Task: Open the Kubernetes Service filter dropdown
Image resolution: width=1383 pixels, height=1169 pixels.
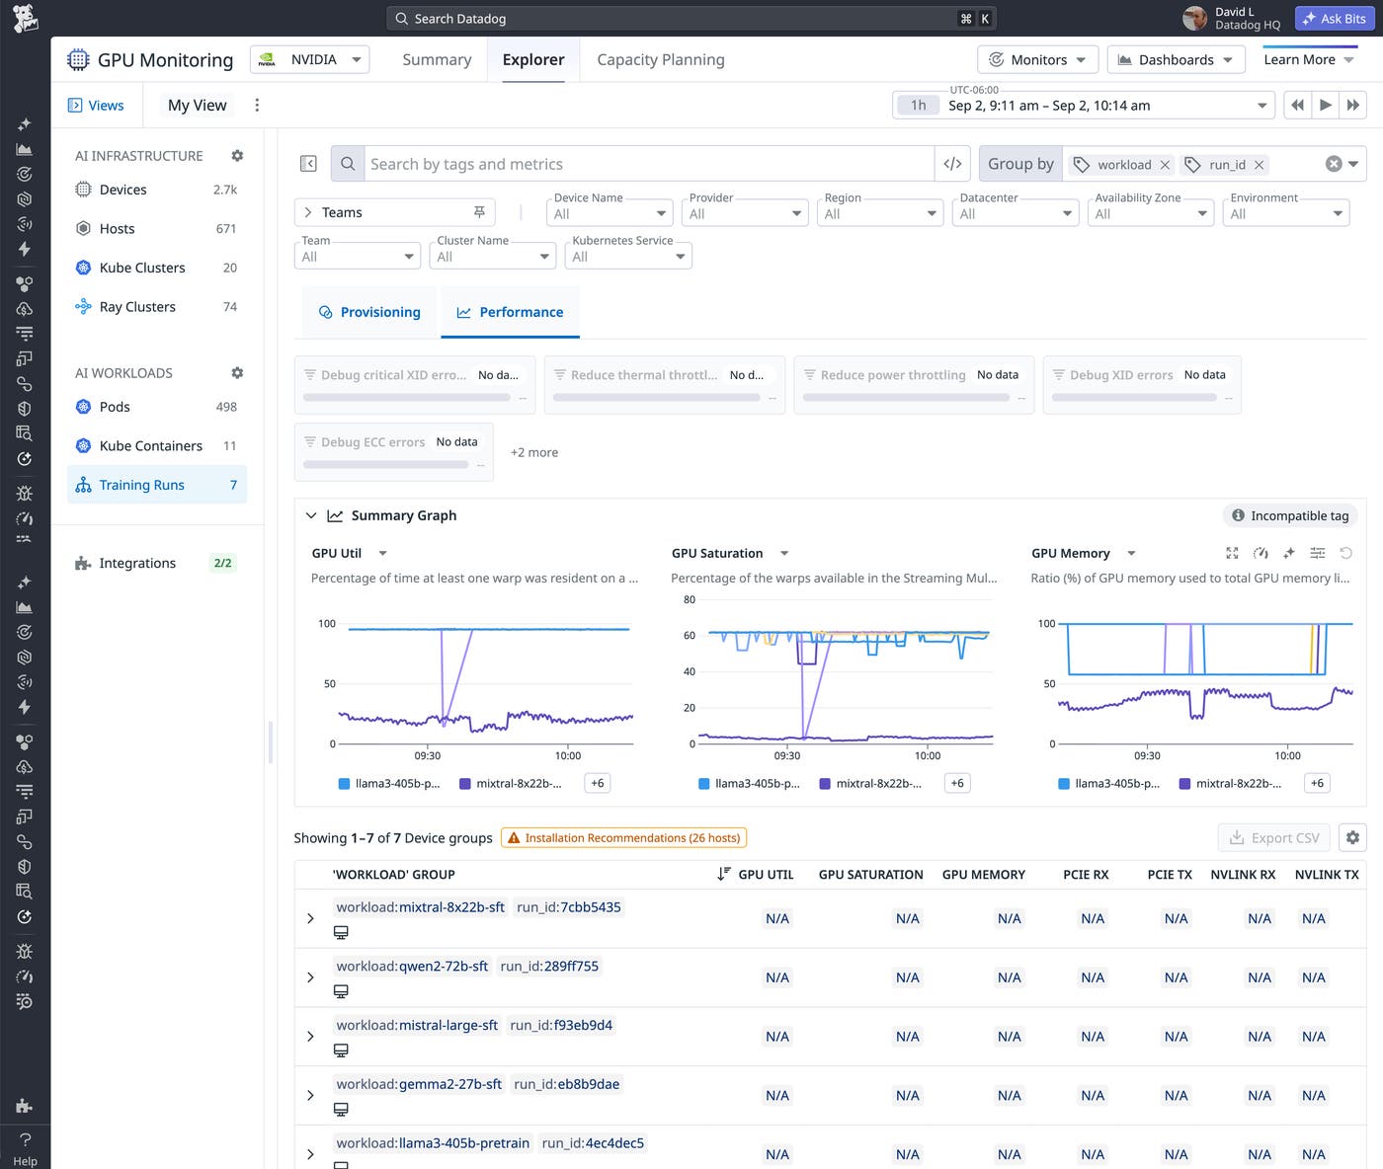Action: [628, 256]
